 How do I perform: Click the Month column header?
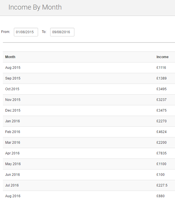click(10, 57)
